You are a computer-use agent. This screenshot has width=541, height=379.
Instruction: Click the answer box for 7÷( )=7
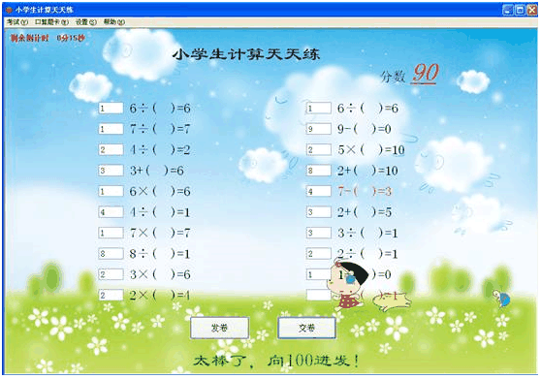point(111,129)
